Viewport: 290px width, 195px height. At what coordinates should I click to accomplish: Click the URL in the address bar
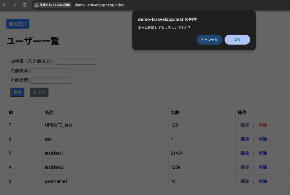coord(99,5)
